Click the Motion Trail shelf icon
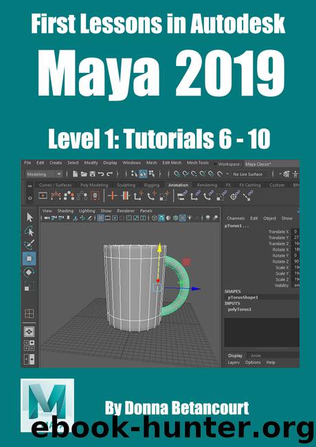Screen dimensions: 316x447 tap(56, 196)
